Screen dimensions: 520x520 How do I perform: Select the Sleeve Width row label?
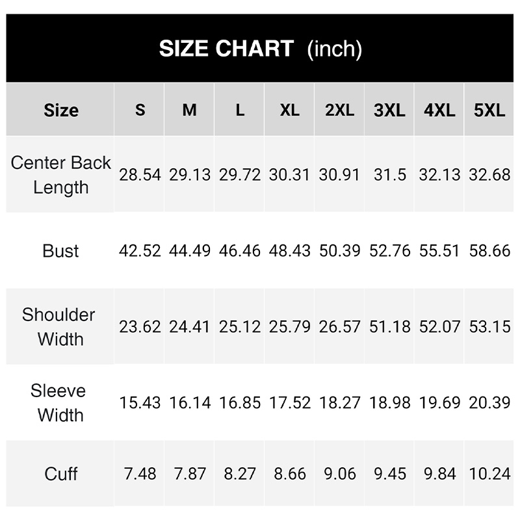(58, 402)
